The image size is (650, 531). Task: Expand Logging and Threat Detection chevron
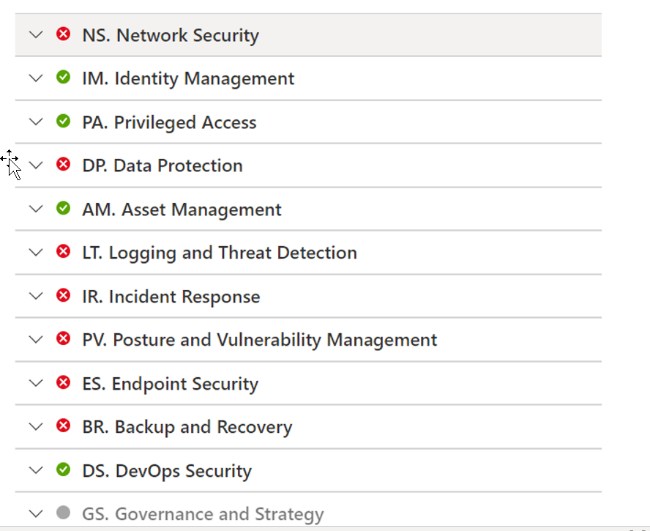pos(36,252)
